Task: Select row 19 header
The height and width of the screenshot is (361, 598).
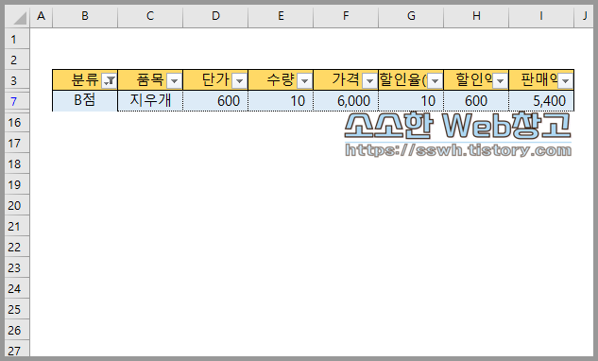Action: click(x=17, y=184)
